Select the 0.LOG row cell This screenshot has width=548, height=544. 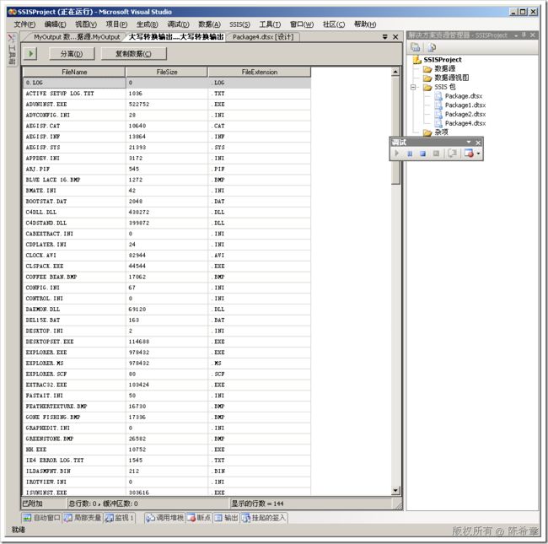74,83
